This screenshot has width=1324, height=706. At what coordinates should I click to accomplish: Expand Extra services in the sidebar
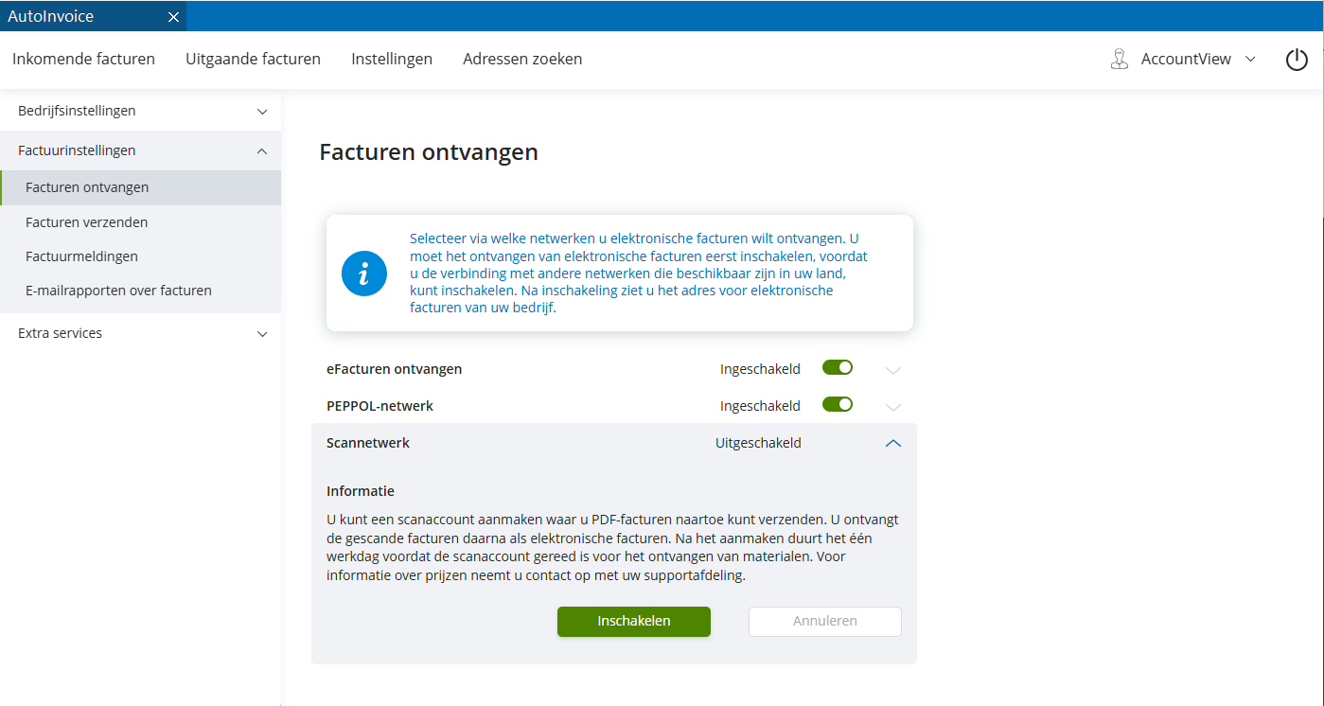(x=262, y=334)
